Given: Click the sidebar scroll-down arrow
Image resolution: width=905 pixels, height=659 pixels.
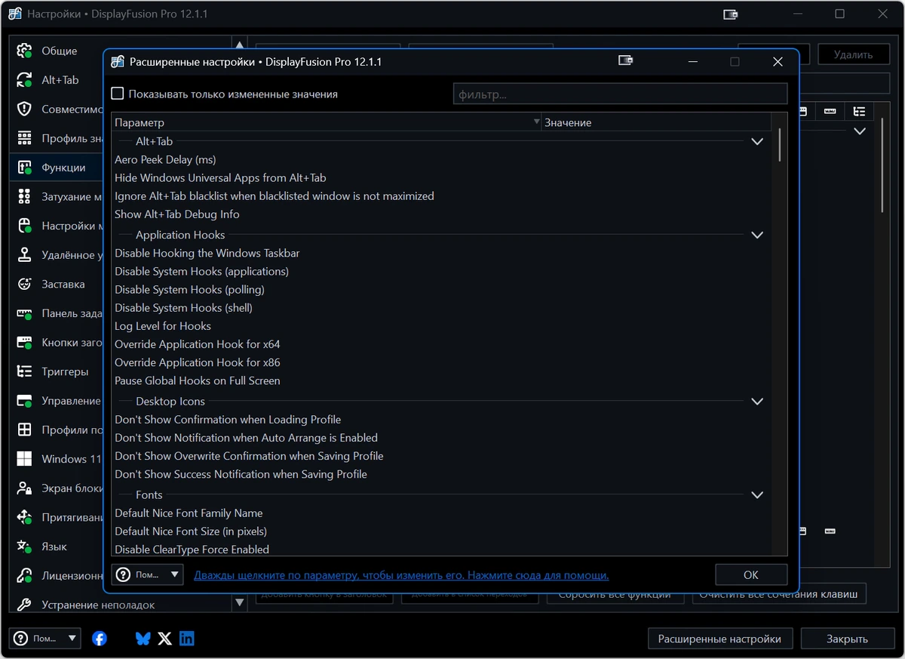Looking at the screenshot, I should (240, 602).
